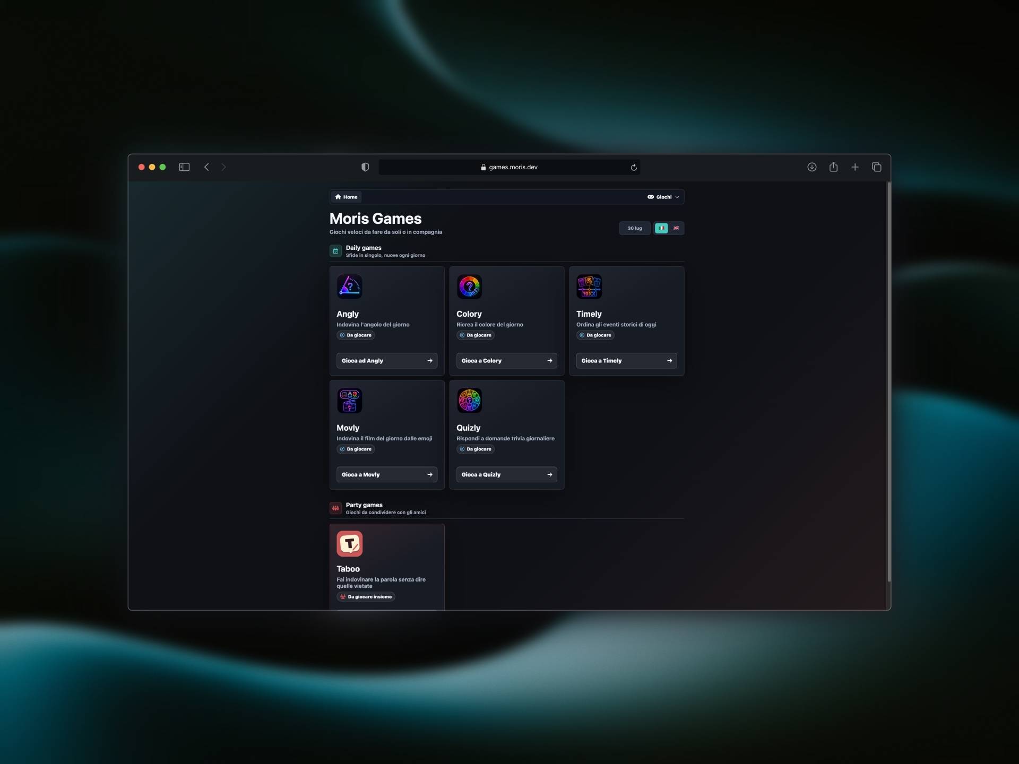Viewport: 1019px width, 764px height.
Task: Click "Sfide in singolo, nuove ogni giorno"
Action: pos(385,255)
